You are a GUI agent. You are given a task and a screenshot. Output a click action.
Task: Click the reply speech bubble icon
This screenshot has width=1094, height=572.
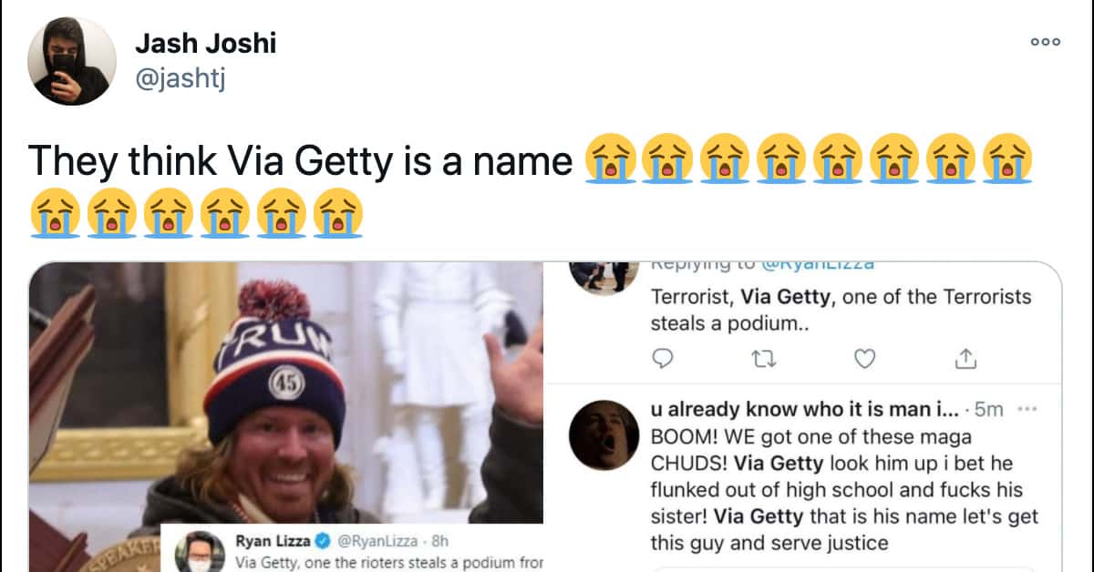point(664,359)
